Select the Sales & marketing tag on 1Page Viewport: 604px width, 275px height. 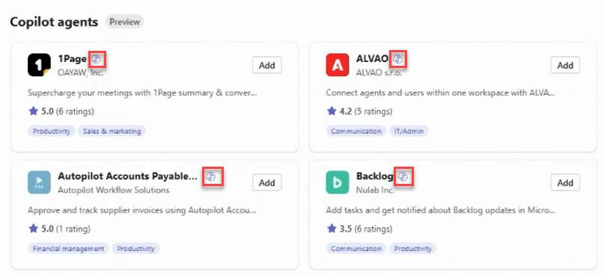[112, 132]
